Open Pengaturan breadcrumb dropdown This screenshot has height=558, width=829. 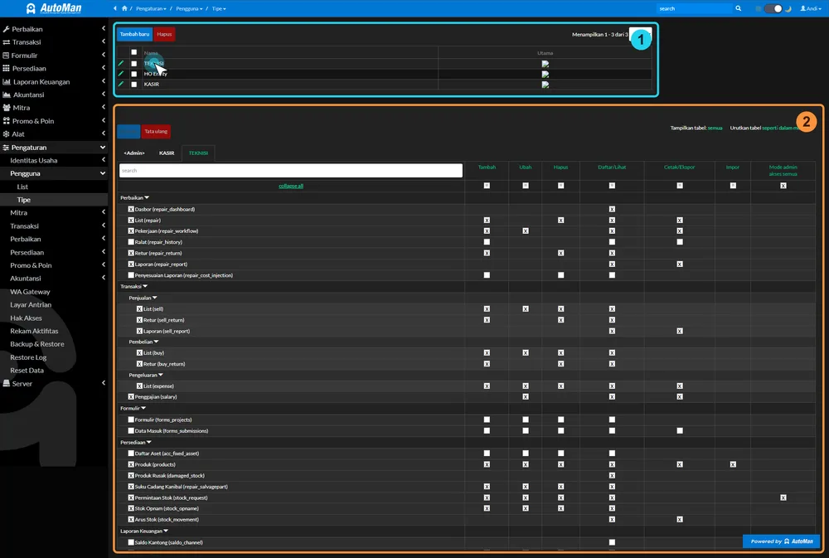[x=151, y=8]
